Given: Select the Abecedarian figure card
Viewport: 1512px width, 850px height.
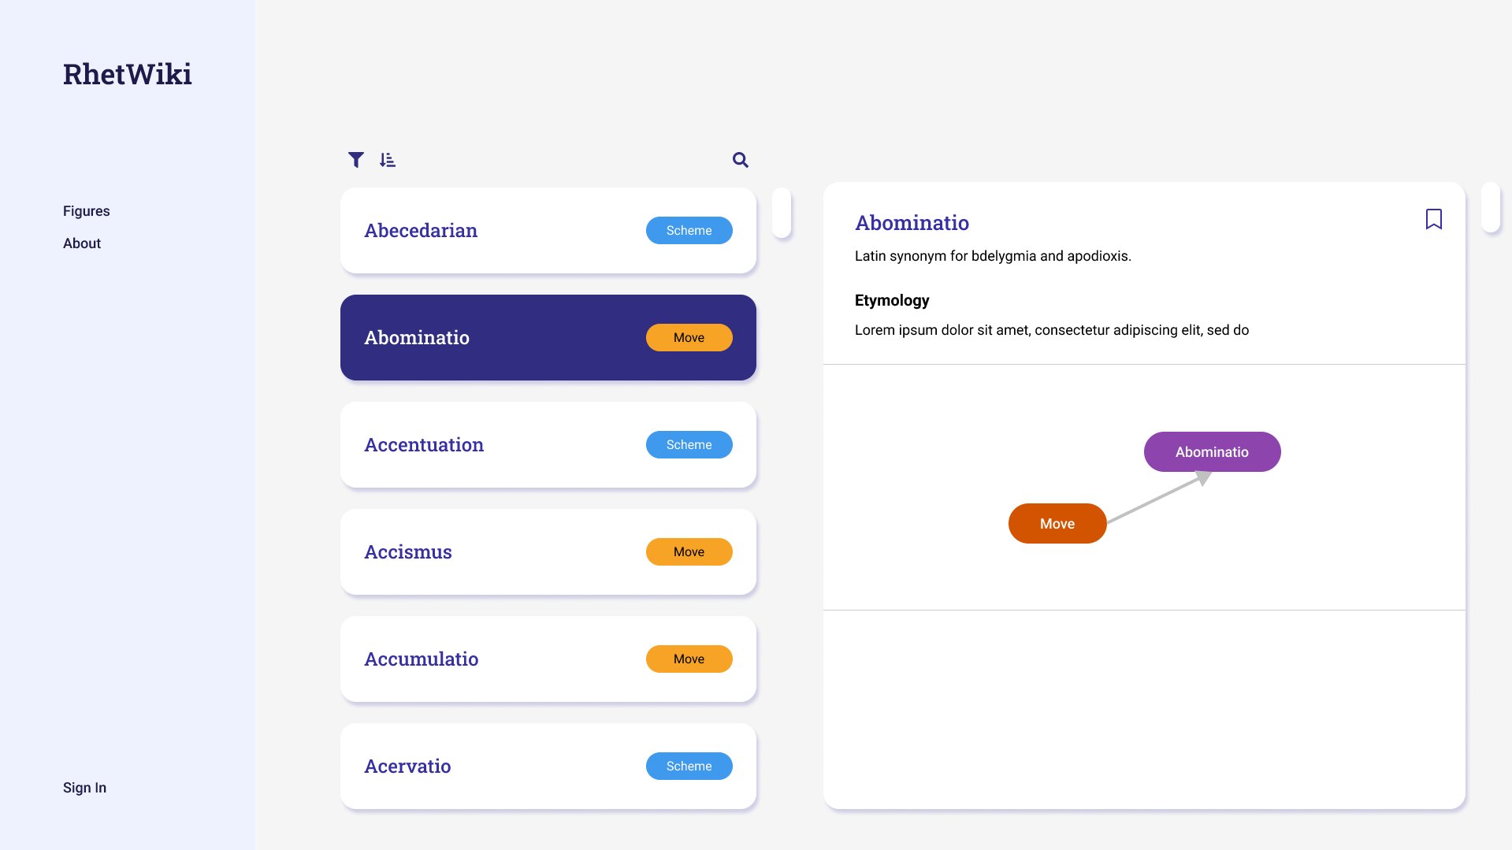Looking at the screenshot, I should [489, 231].
